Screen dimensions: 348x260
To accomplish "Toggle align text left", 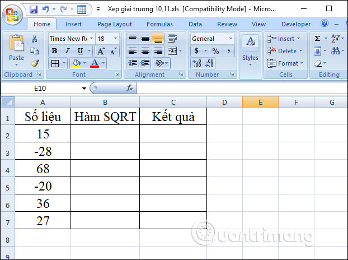I will [133, 51].
